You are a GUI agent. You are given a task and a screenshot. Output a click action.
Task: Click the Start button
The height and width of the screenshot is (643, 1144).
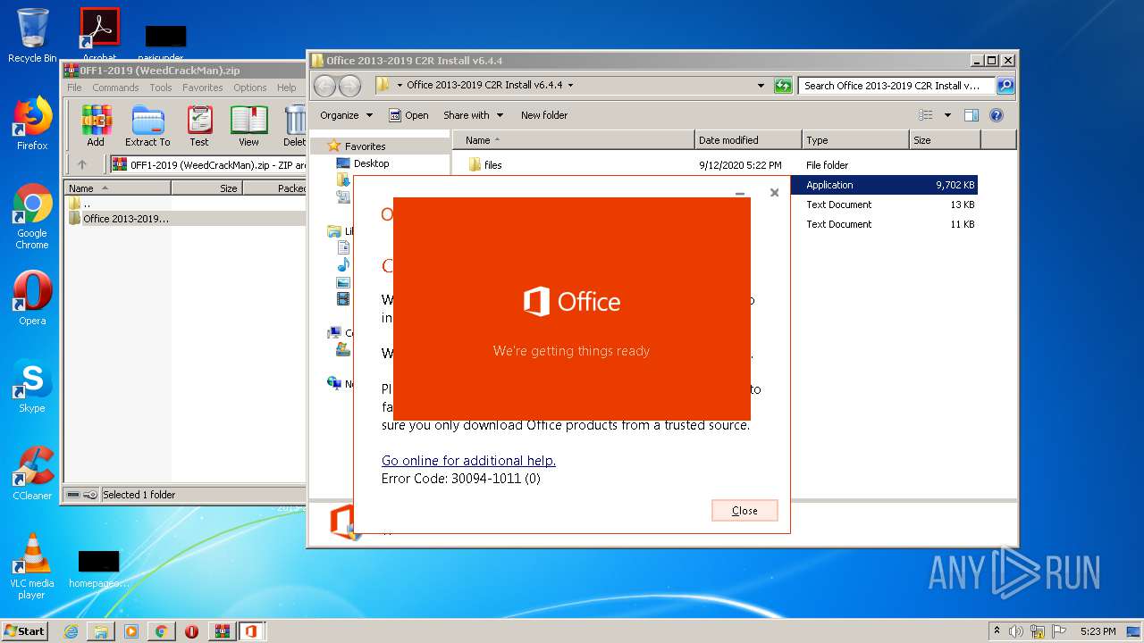24,631
